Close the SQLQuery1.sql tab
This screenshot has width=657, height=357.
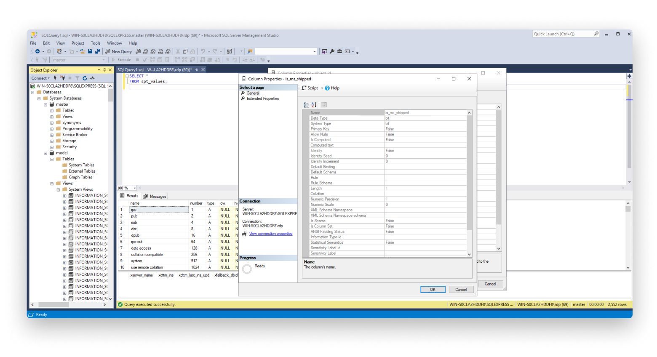(x=203, y=70)
